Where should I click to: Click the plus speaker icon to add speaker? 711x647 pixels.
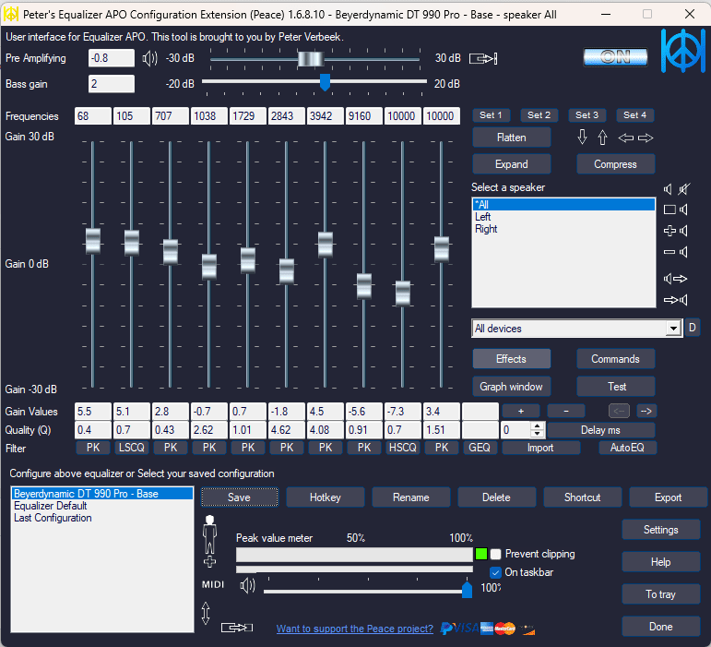(x=676, y=231)
